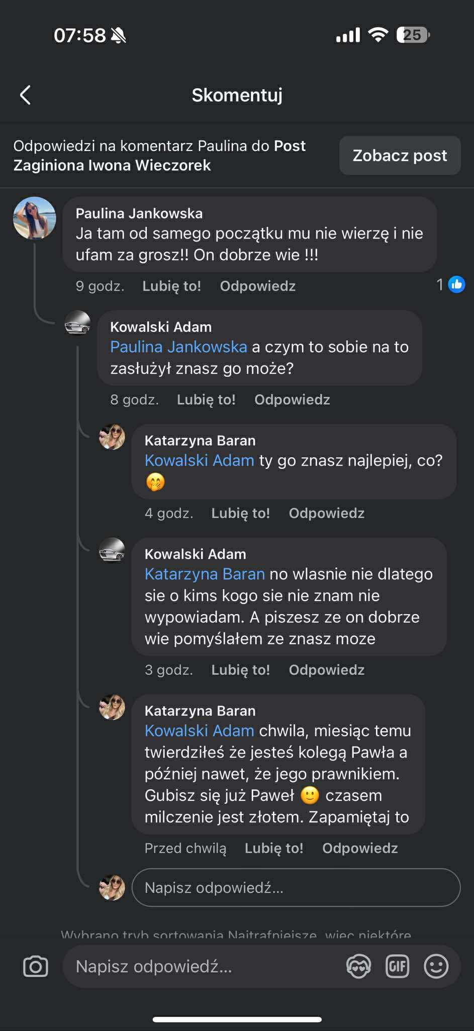Reply to Paulina Jankowska's comment via Odpowiedz

click(x=257, y=286)
